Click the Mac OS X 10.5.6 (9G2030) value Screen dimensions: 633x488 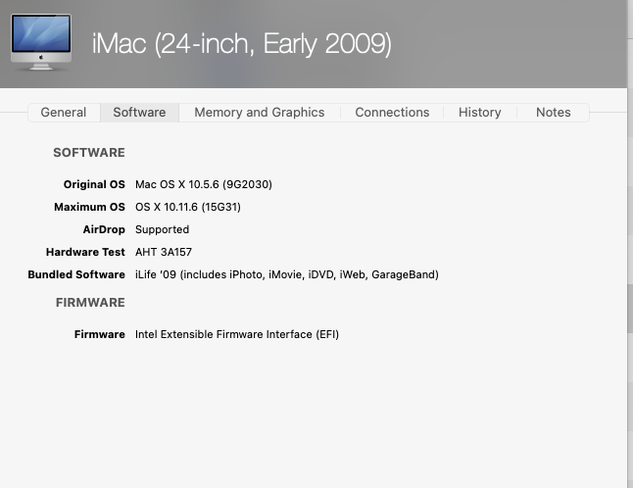point(203,184)
